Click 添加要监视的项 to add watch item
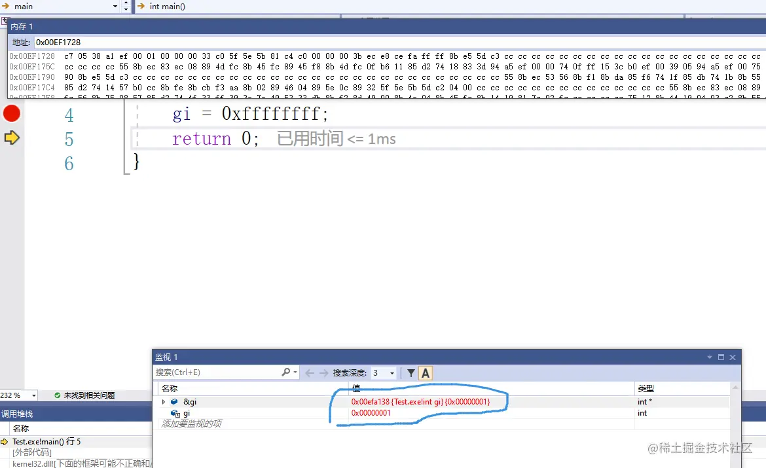The image size is (766, 468). [191, 423]
